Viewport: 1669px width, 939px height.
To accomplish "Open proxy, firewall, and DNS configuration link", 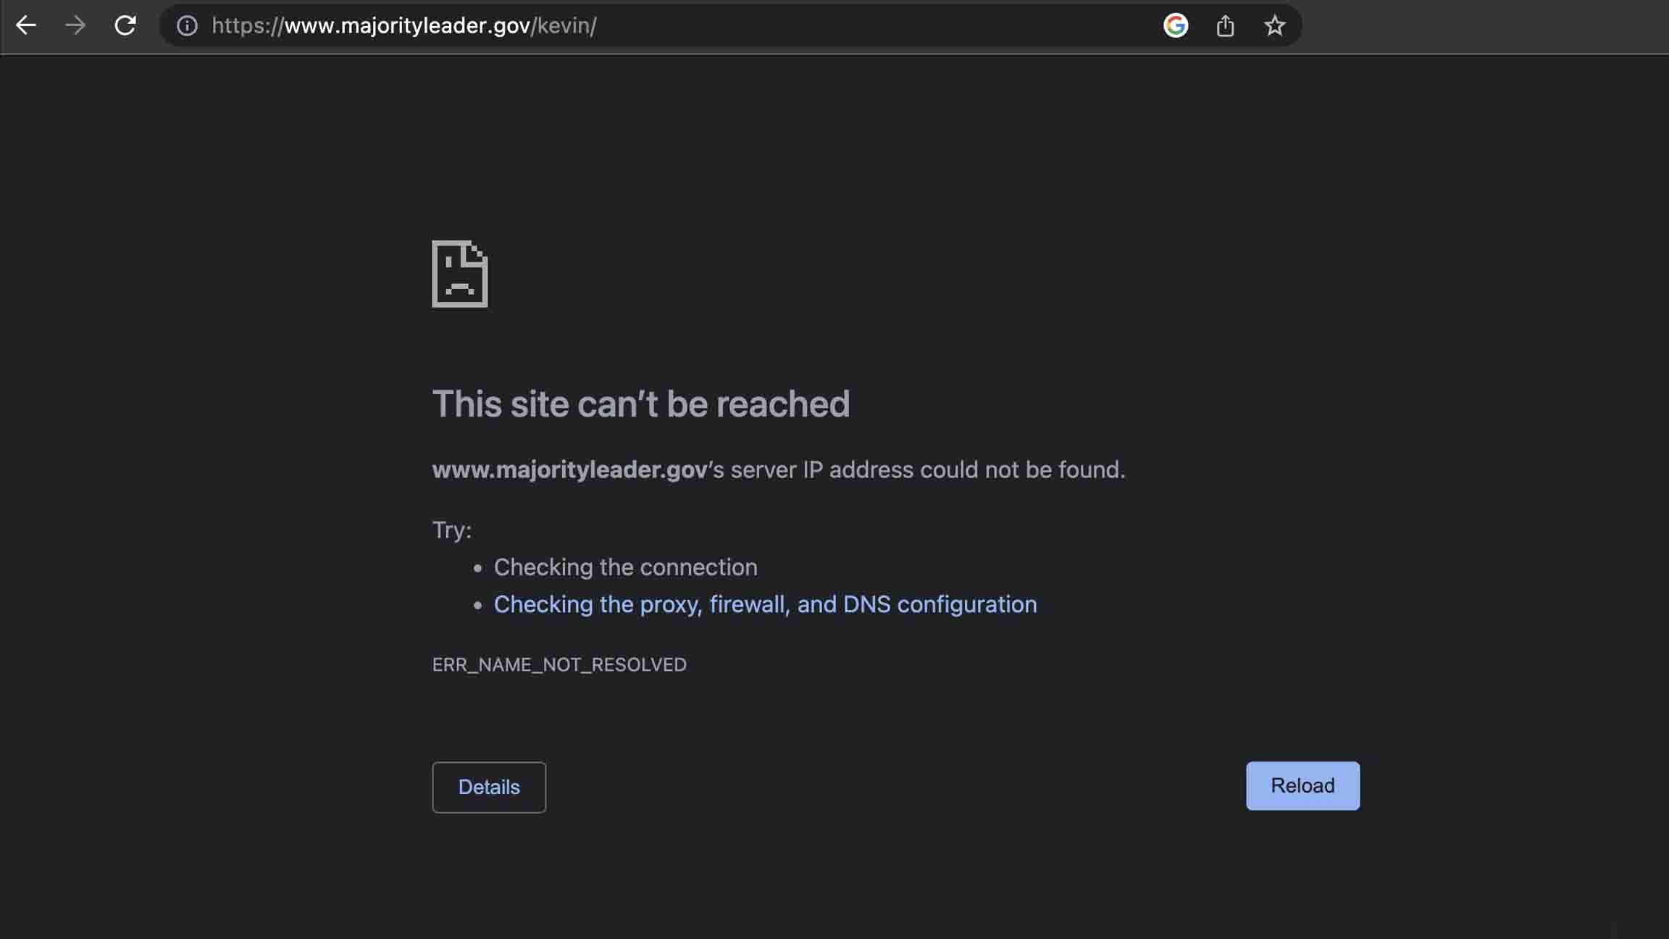I will pyautogui.click(x=765, y=604).
